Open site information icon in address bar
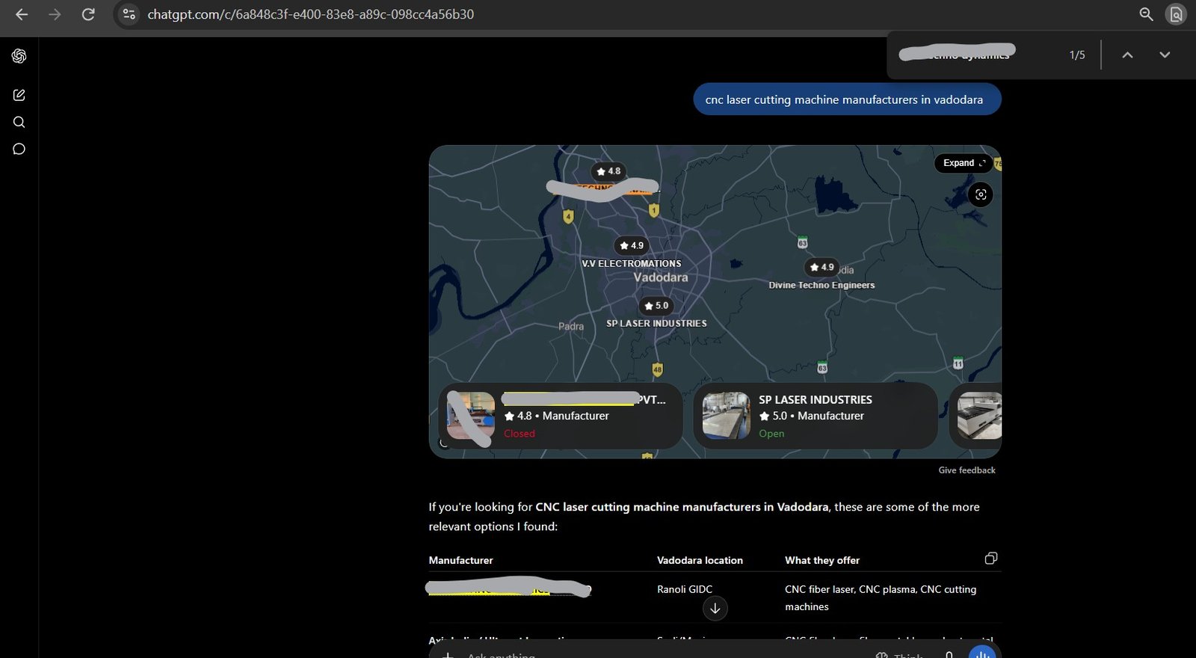 129,14
